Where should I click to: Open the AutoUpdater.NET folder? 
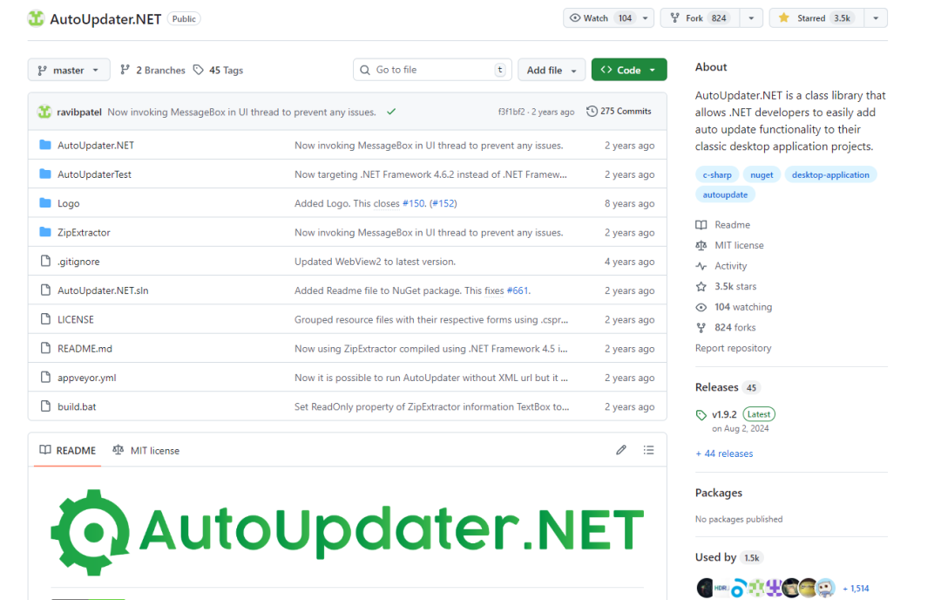(96, 146)
